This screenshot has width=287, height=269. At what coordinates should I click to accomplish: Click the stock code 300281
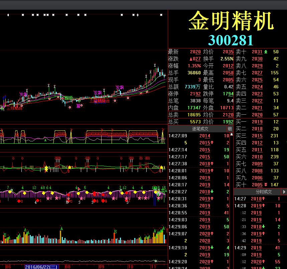point(231,40)
